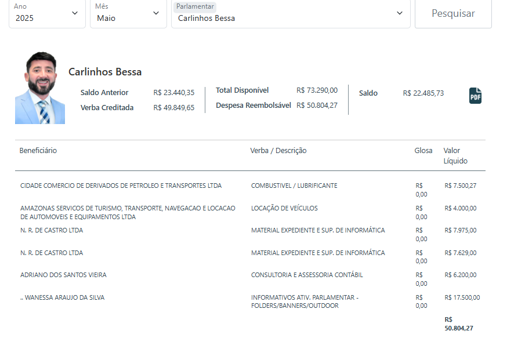Click the Carlinhos Bessa name heading
Image resolution: width=525 pixels, height=338 pixels.
coord(105,72)
